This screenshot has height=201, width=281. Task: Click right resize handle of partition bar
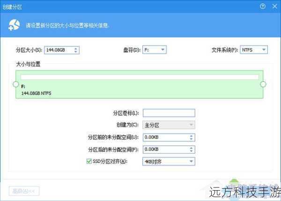[263, 84]
